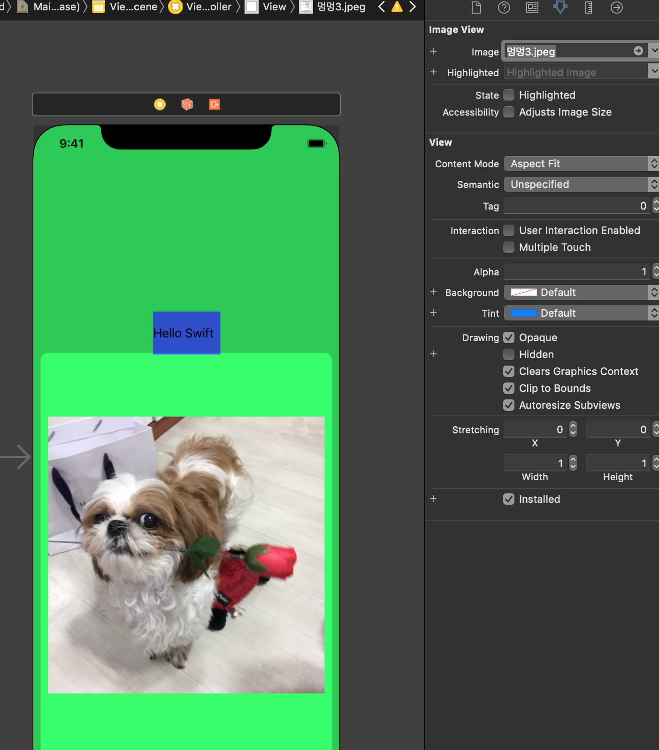
Task: Go to previous issue chevron in the jump bar
Action: click(382, 7)
